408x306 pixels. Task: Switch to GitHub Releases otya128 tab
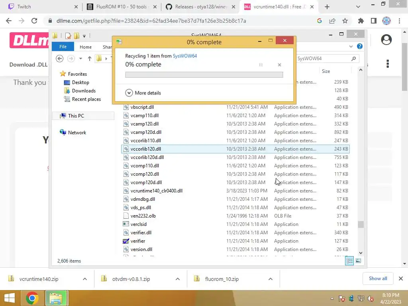point(200,7)
